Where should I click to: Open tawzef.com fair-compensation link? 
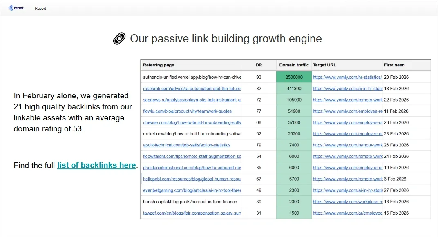point(192,213)
